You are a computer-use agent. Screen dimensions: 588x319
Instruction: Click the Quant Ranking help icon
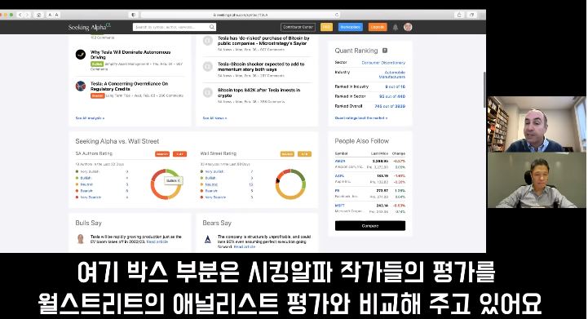pos(385,51)
